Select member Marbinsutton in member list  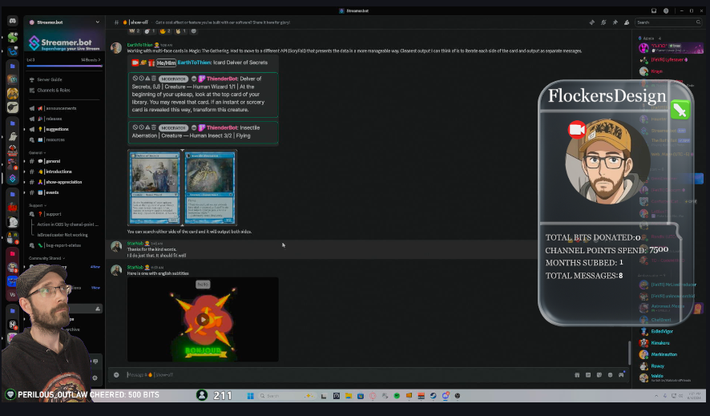click(x=664, y=354)
